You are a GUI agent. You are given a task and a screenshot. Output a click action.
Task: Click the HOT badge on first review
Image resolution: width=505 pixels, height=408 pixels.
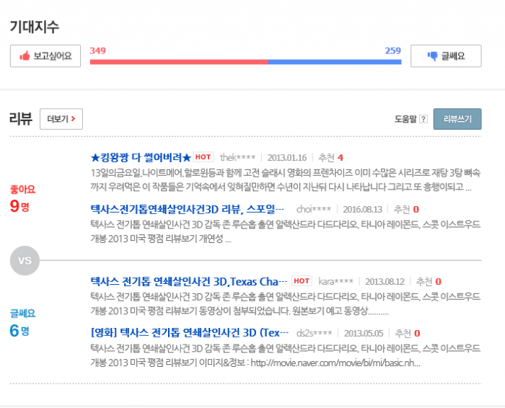203,157
